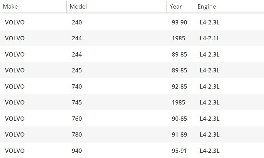Select the Engine column header

pos(207,6)
